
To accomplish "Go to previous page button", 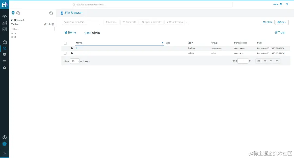I will tap(265, 61).
